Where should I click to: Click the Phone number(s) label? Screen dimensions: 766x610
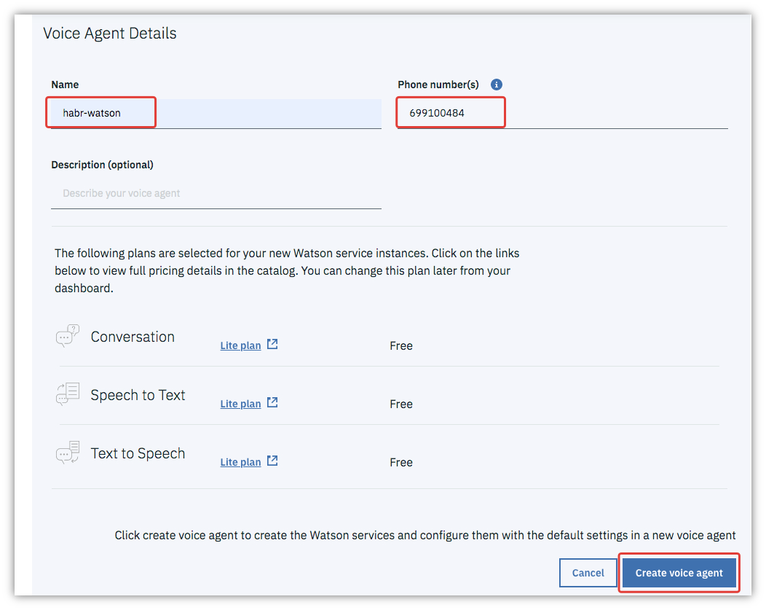point(438,85)
